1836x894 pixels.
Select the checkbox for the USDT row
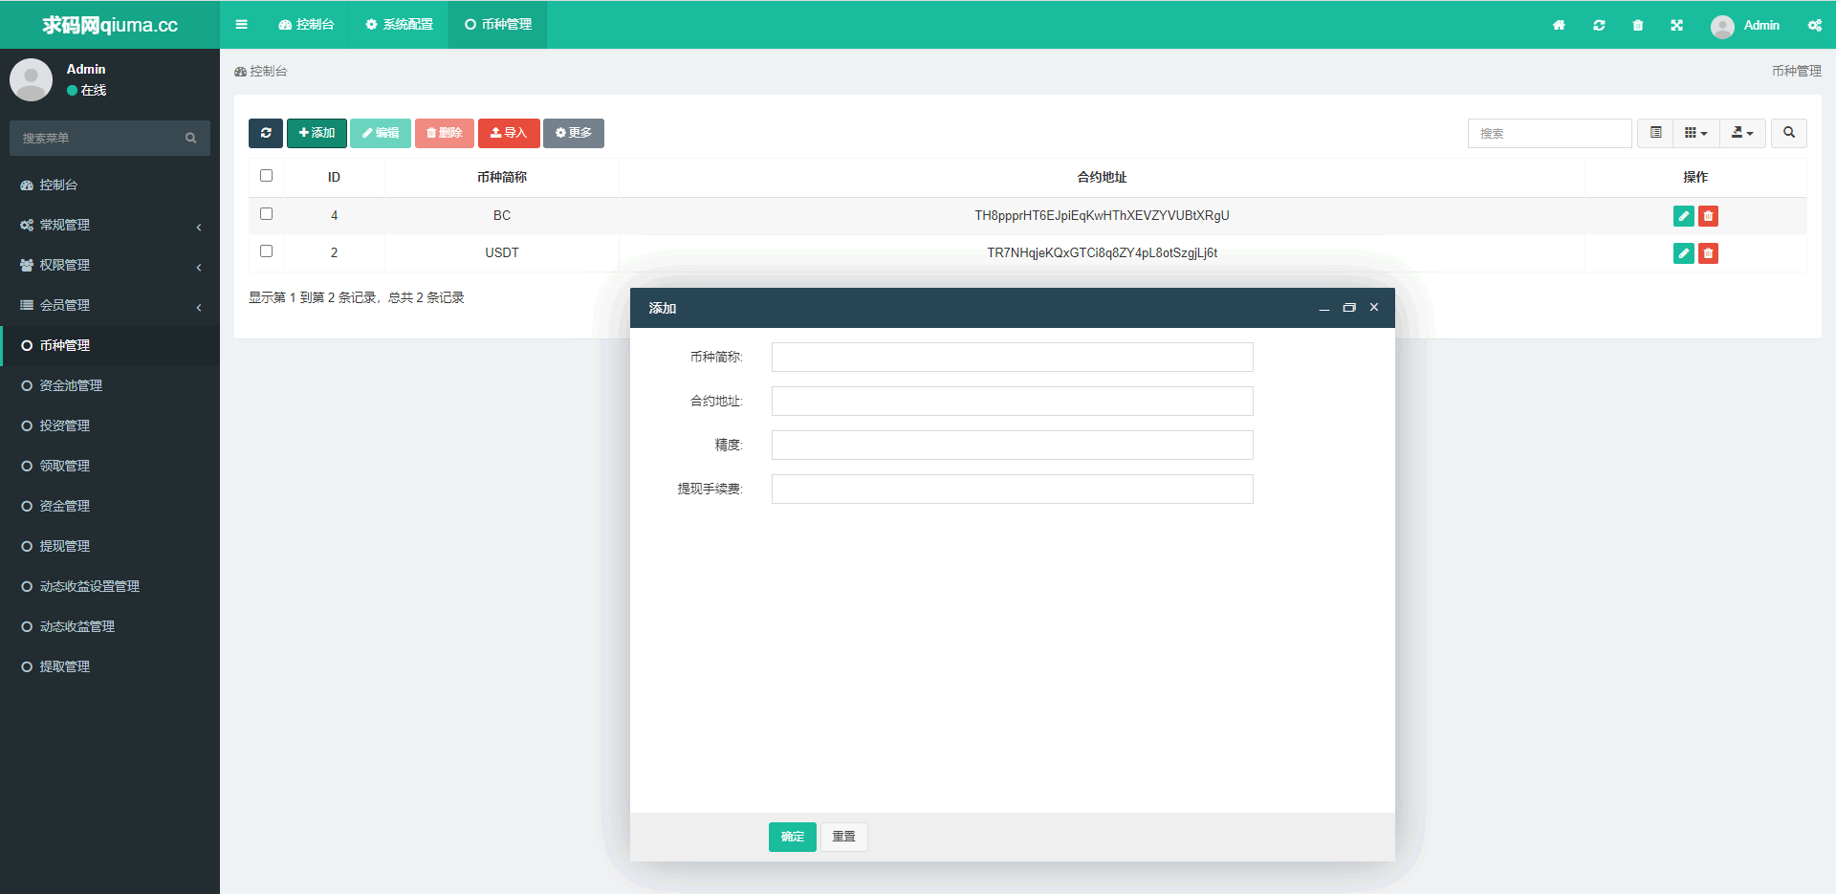[x=266, y=251]
